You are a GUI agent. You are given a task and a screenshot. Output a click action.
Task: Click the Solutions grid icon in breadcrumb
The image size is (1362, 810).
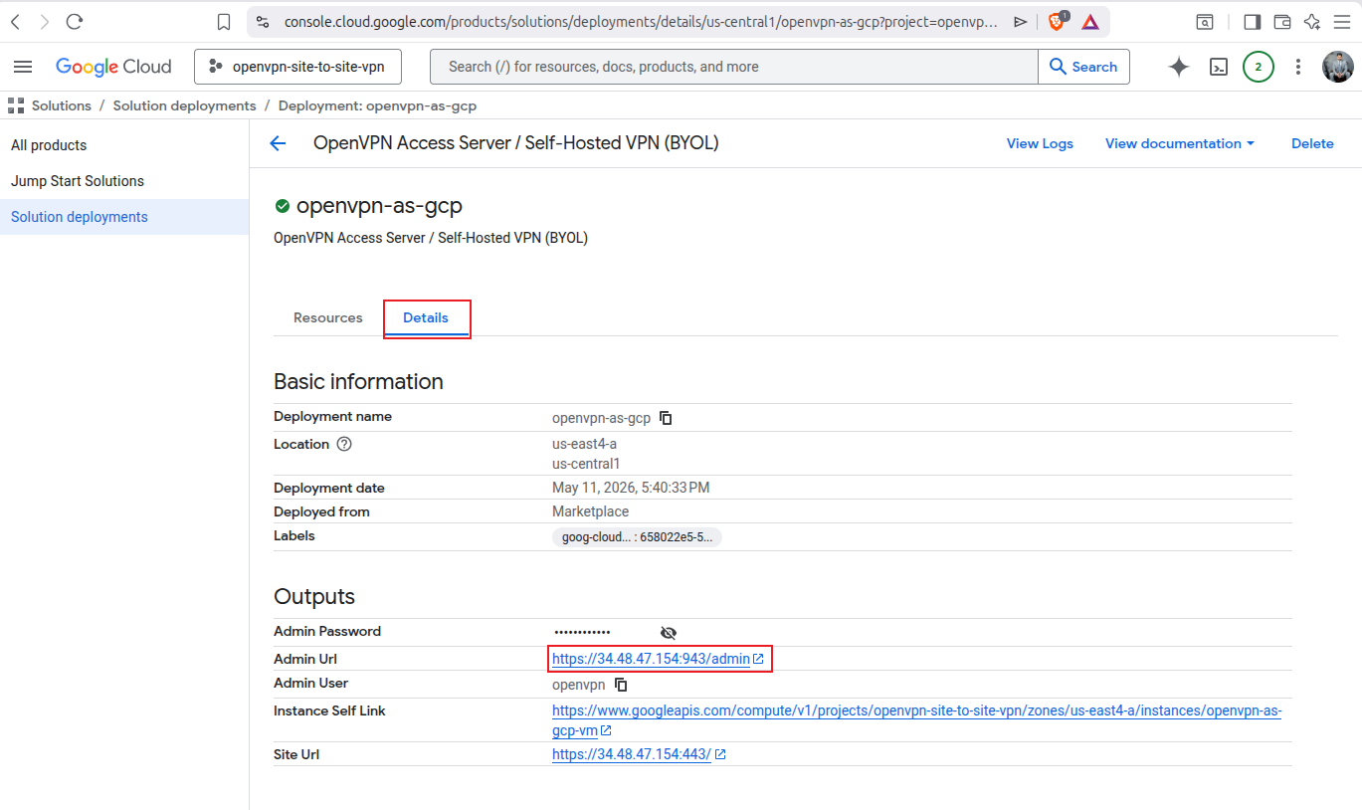[15, 105]
